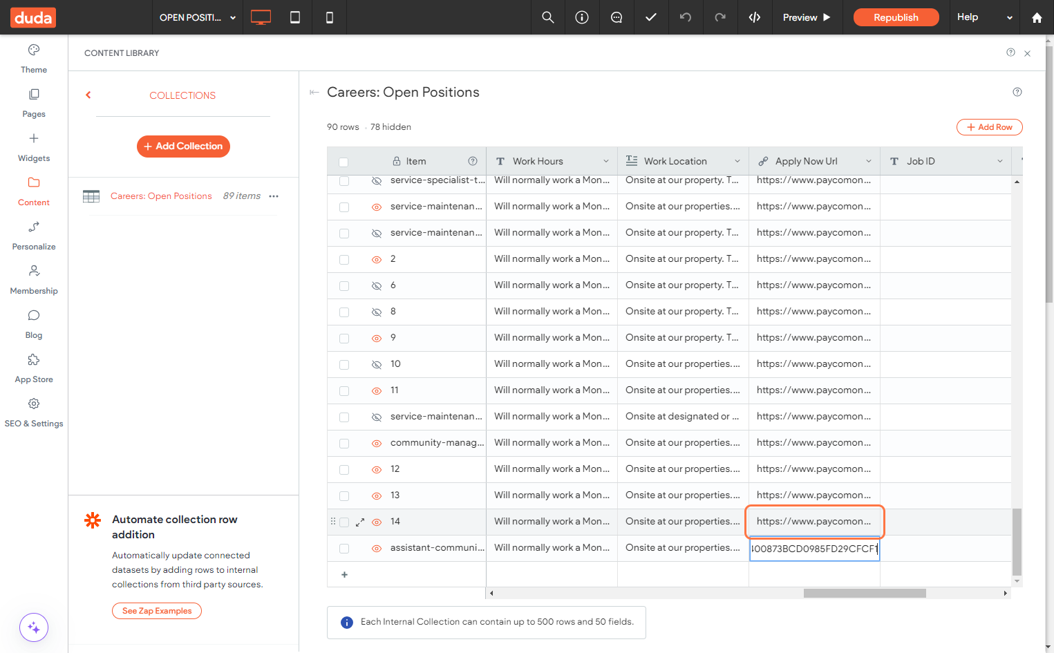Switch to mobile device view
Screen dimensions: 1054x653
coord(330,17)
